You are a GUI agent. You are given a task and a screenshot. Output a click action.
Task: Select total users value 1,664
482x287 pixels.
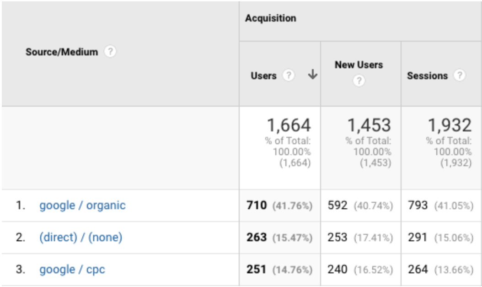click(289, 125)
